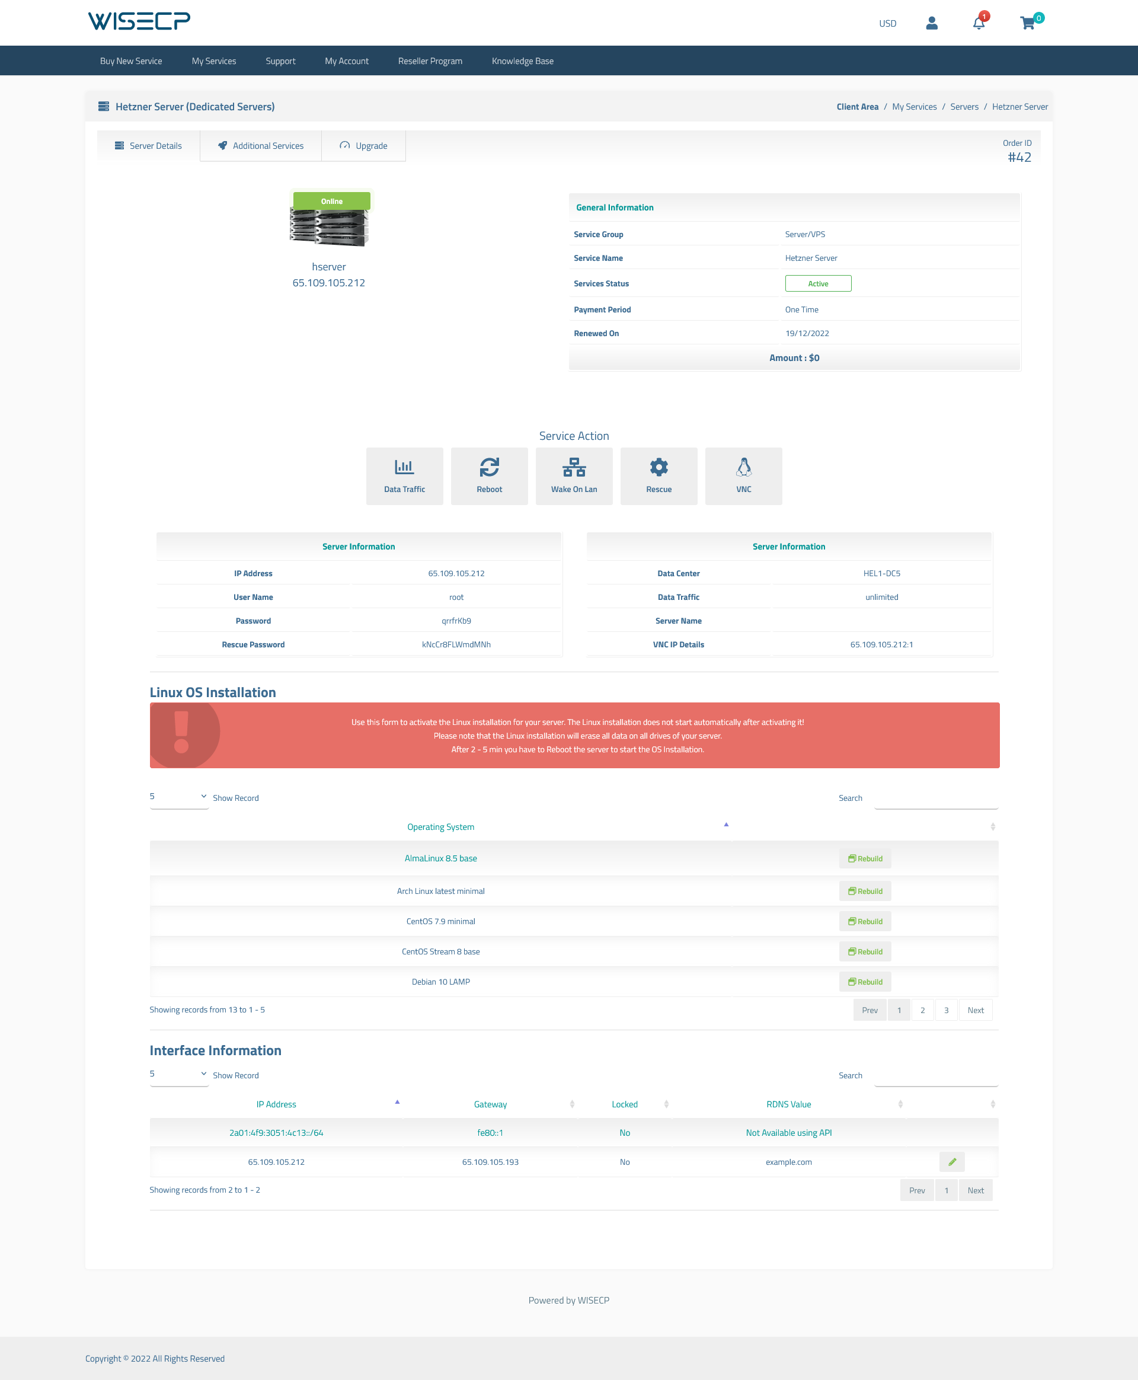Sort interface table by IP Address
The width and height of the screenshot is (1138, 1380).
[276, 1104]
